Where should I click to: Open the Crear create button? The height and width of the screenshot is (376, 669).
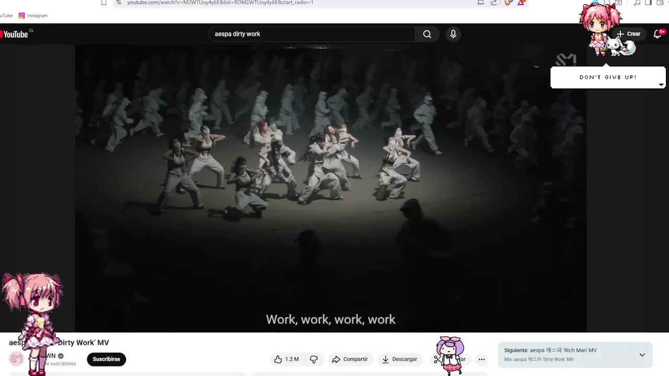click(628, 34)
